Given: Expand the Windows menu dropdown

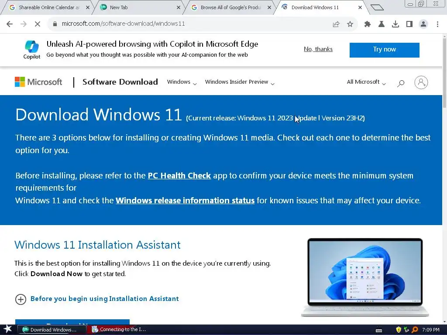Looking at the screenshot, I should point(182,82).
